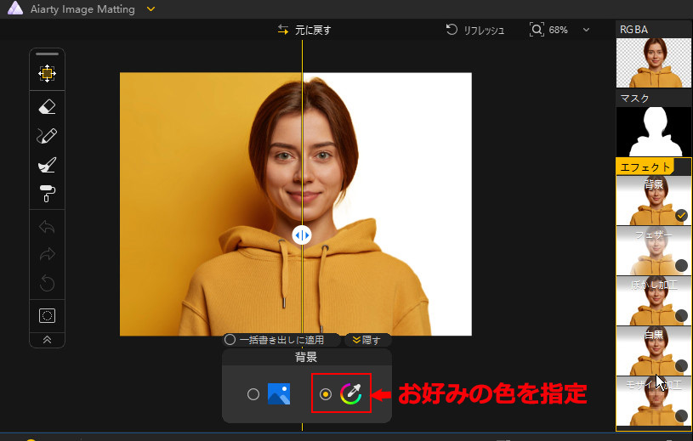The width and height of the screenshot is (693, 441).
Task: Toggle the circle on モザイク加工 effect
Action: pyautogui.click(x=681, y=416)
